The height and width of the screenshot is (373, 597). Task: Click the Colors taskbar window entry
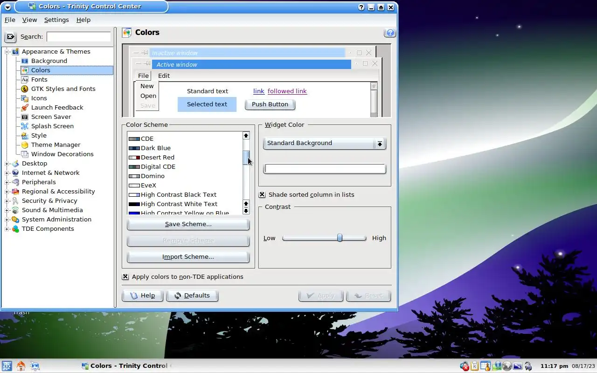point(126,366)
